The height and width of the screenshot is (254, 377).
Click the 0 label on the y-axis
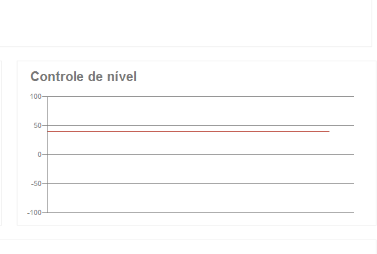[40, 154]
